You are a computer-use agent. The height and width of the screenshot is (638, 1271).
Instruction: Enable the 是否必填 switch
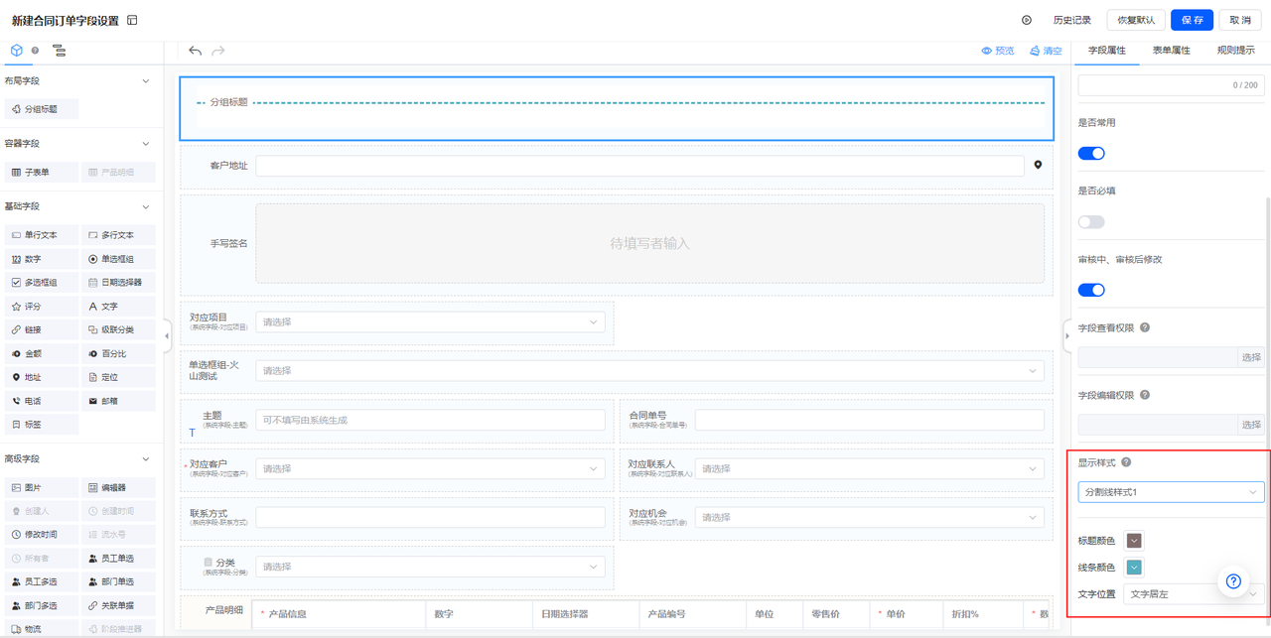coord(1091,222)
